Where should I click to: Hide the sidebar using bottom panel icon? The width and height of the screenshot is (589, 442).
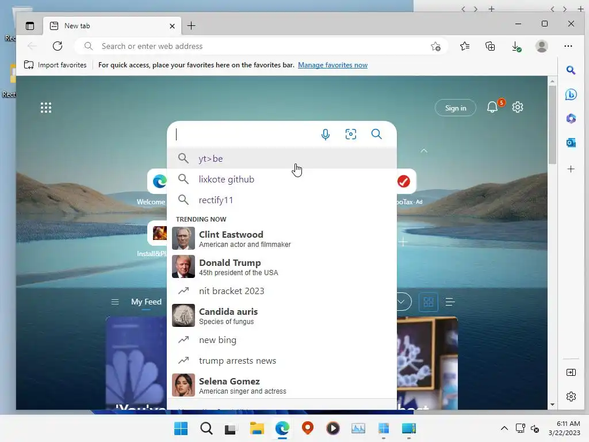pyautogui.click(x=571, y=372)
